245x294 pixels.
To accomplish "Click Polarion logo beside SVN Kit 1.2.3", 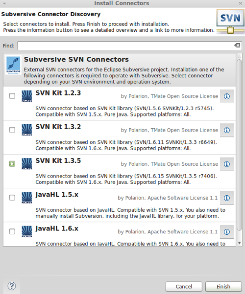I will click(26, 96).
